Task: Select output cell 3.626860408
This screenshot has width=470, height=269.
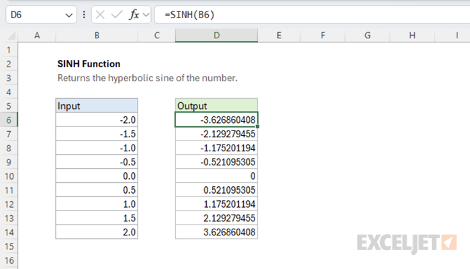Action: pos(216,233)
